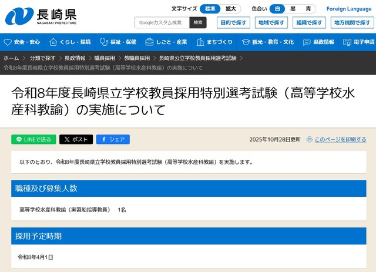
Task: Open the 福祉・保健 menu
Action: (x=117, y=42)
